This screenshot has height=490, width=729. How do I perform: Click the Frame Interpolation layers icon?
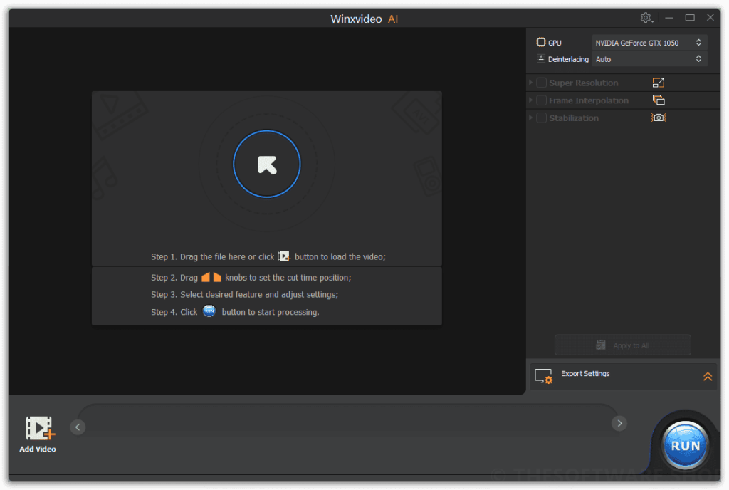(658, 100)
